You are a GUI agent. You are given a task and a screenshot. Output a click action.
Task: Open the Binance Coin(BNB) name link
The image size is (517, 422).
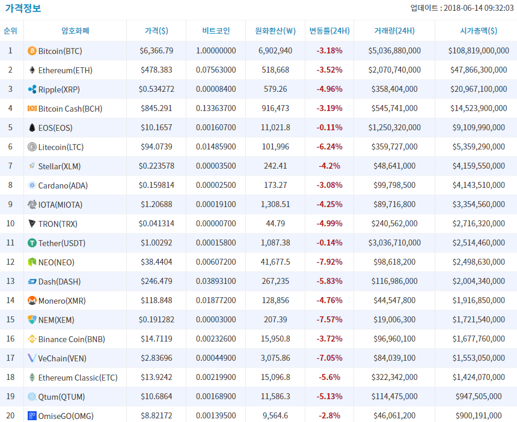[72, 339]
